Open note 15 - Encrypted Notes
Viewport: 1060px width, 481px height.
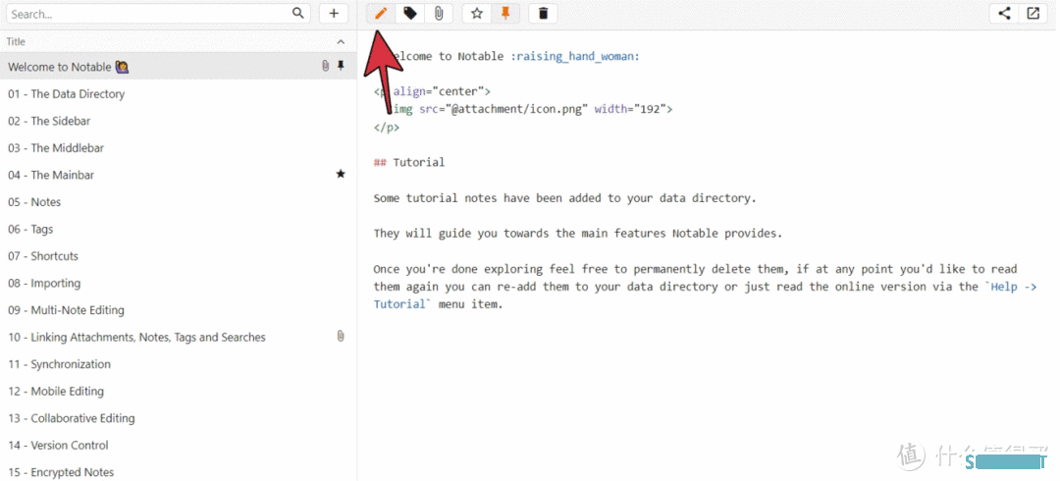tap(179, 471)
